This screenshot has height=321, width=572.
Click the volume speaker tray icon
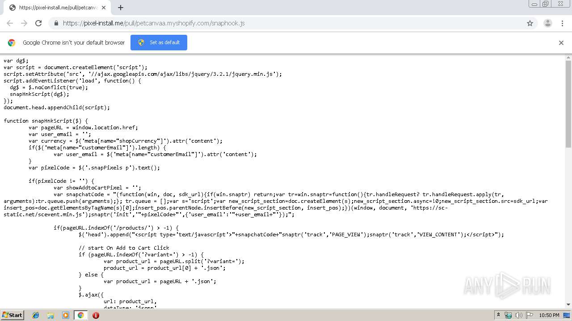coord(519,315)
